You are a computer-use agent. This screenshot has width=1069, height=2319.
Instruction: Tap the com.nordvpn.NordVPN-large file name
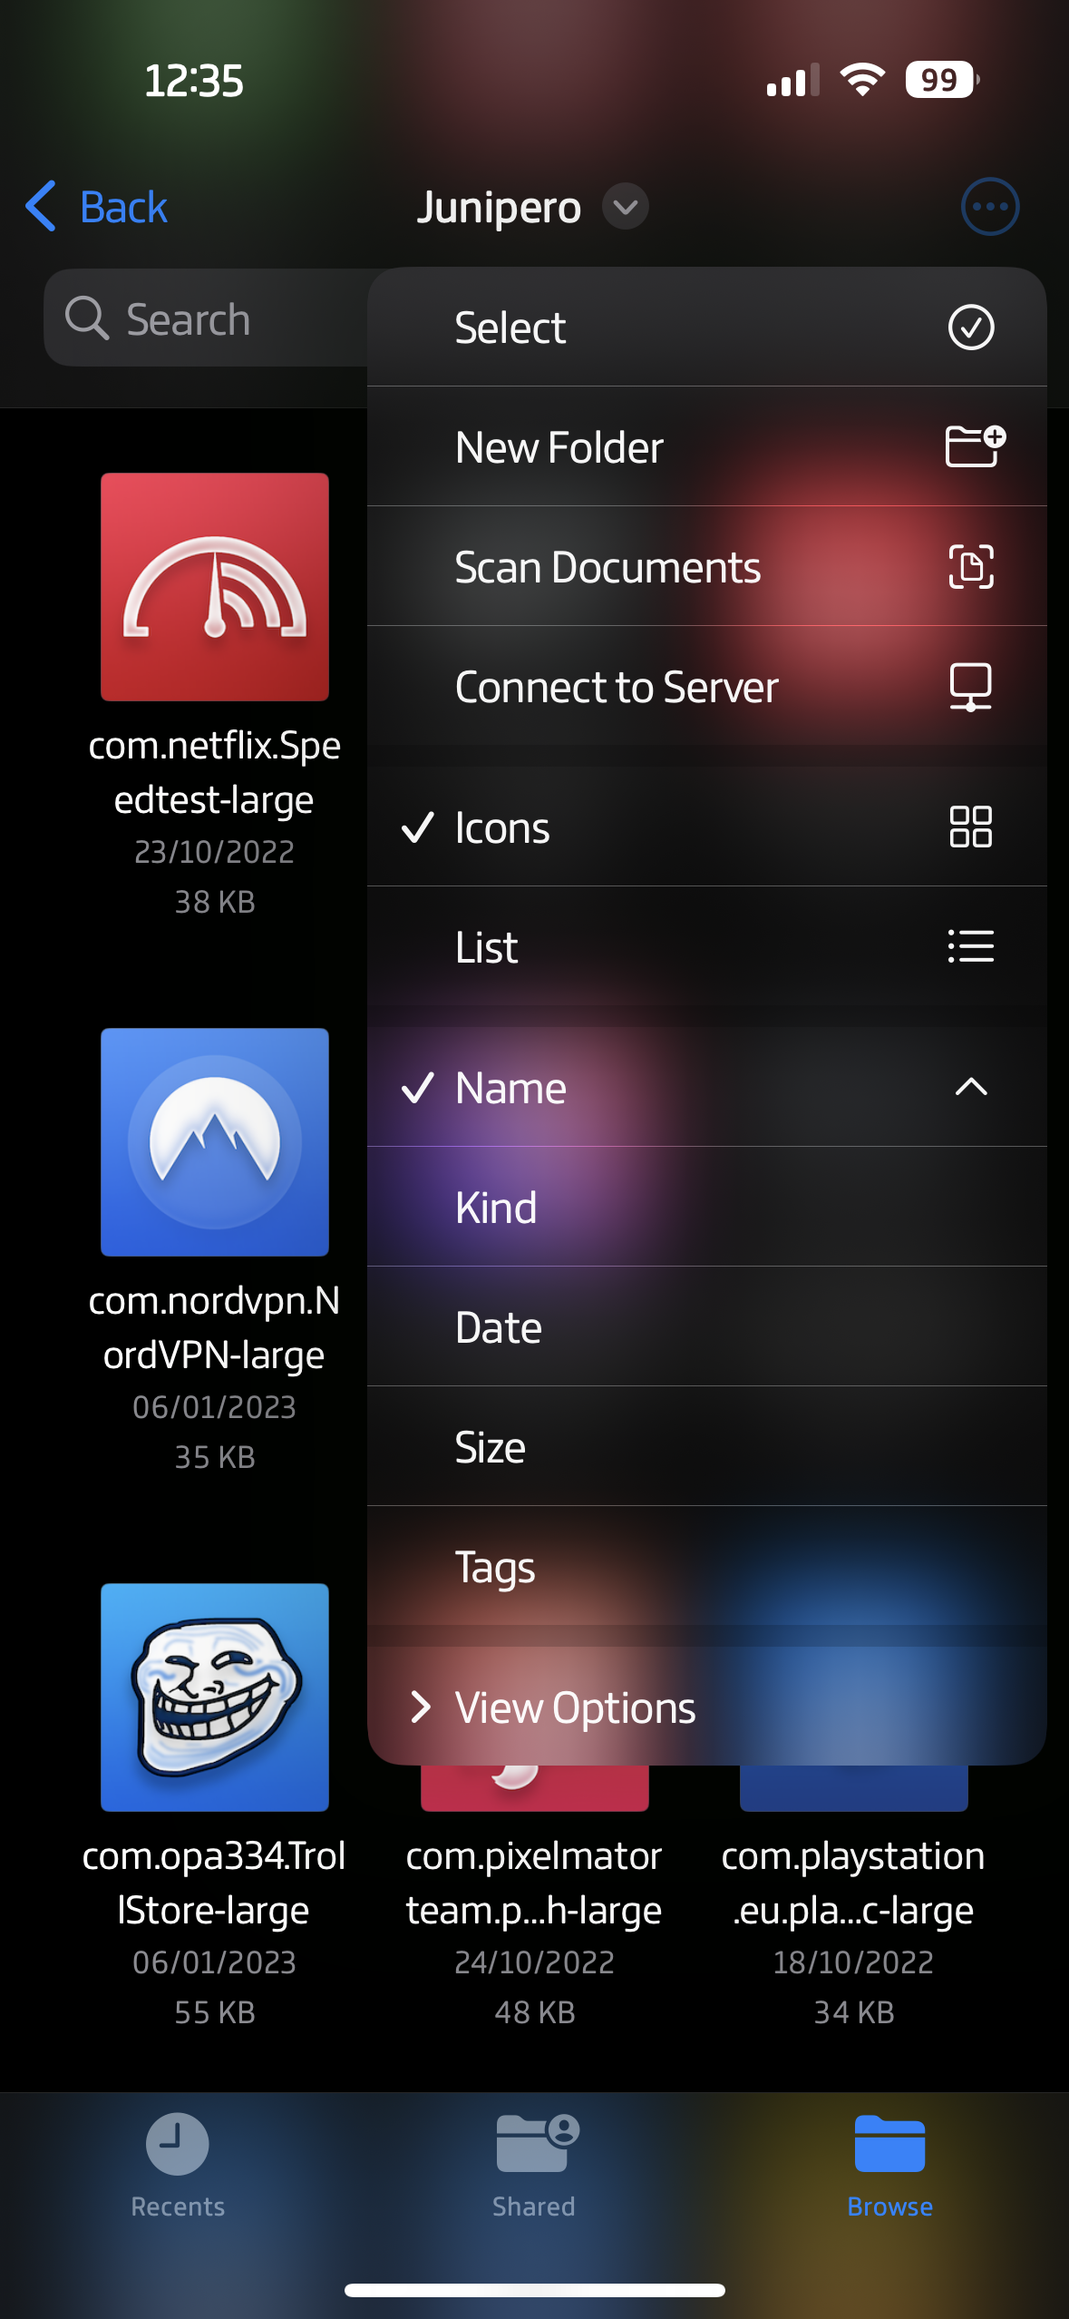pyautogui.click(x=215, y=1328)
